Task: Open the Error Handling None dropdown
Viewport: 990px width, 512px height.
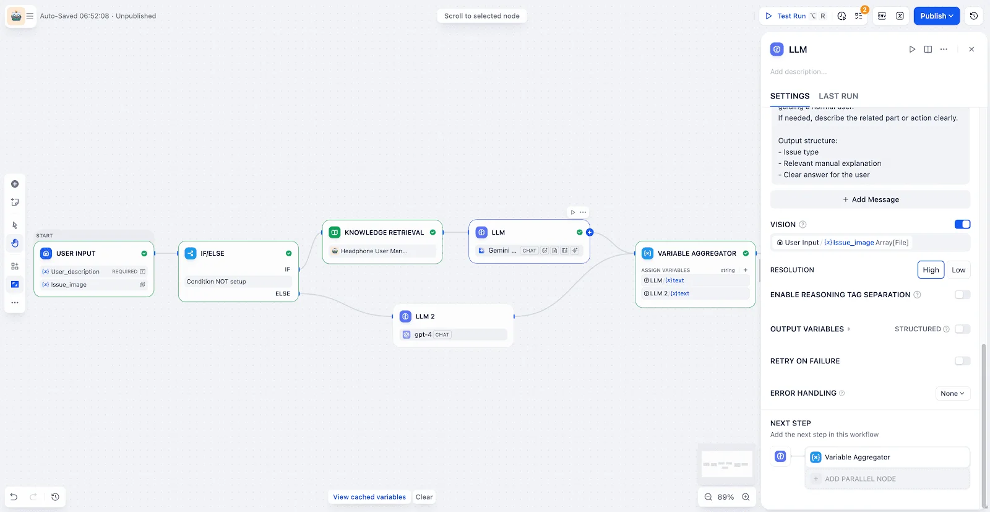Action: click(x=952, y=393)
